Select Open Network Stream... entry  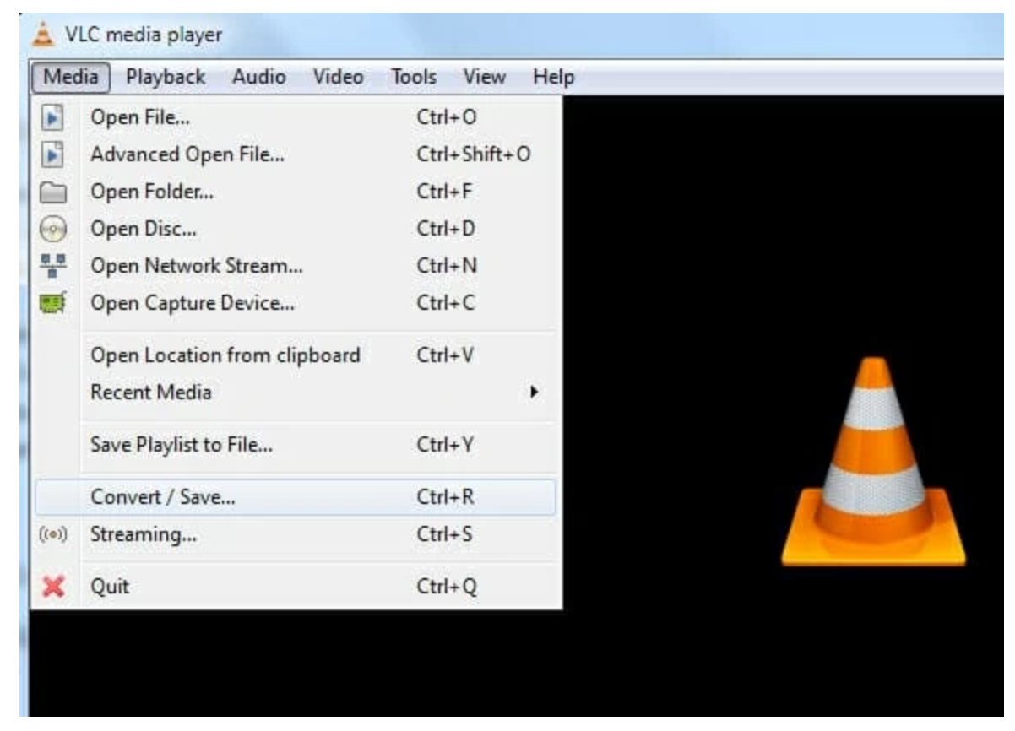(296, 266)
